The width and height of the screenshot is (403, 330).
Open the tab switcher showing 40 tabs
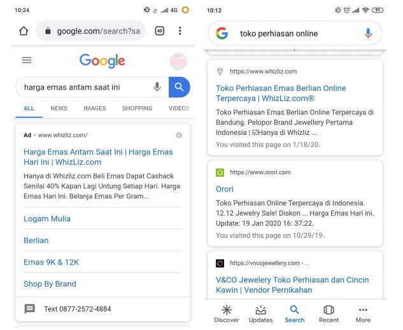pos(159,31)
